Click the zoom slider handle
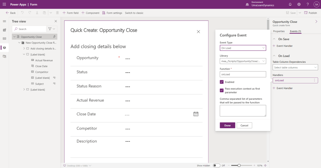Screen dimensions: 321x168 coord(239,166)
